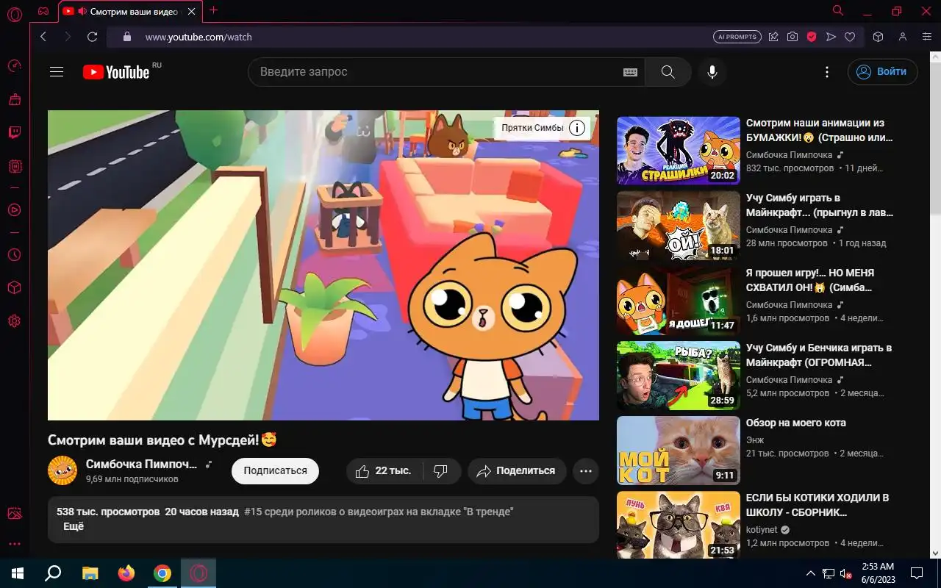Open Easy Setup menu in toolbar
The width and height of the screenshot is (941, 588).
point(927,37)
